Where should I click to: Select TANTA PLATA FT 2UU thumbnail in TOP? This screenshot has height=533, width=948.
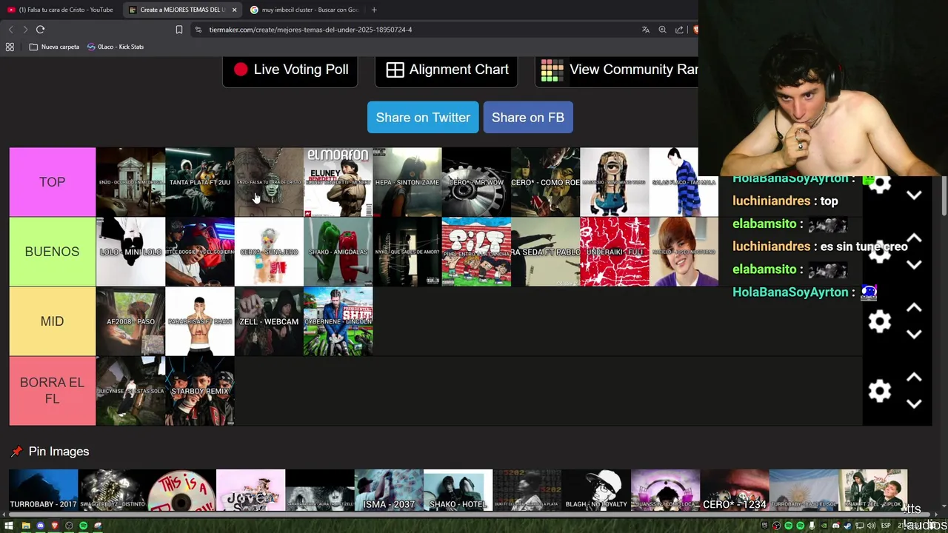200,182
